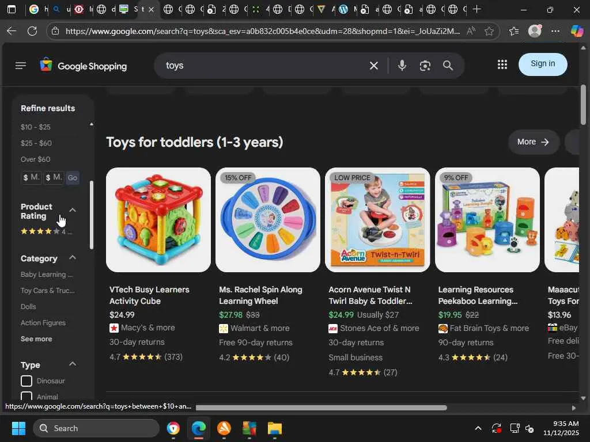590x442 pixels.
Task: Clear the toys search query
Action: [373, 66]
